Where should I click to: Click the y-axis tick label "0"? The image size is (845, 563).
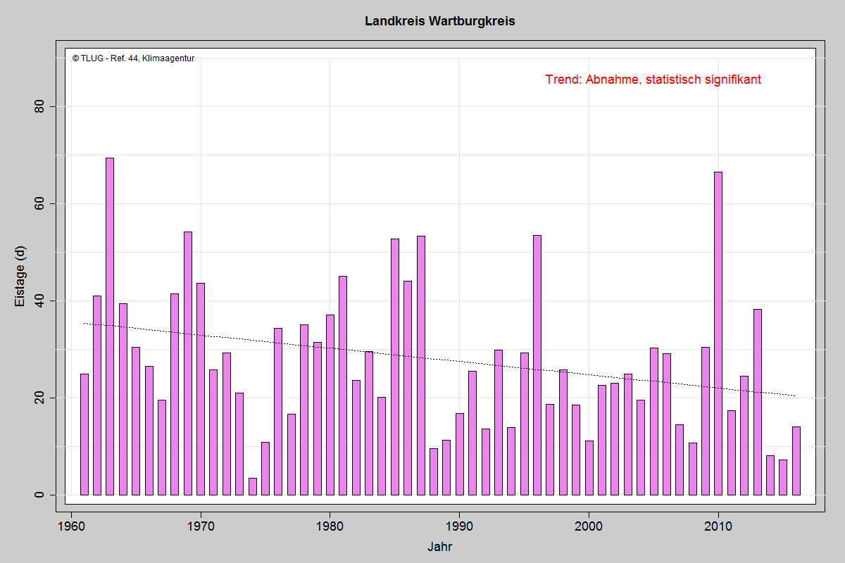click(x=40, y=495)
